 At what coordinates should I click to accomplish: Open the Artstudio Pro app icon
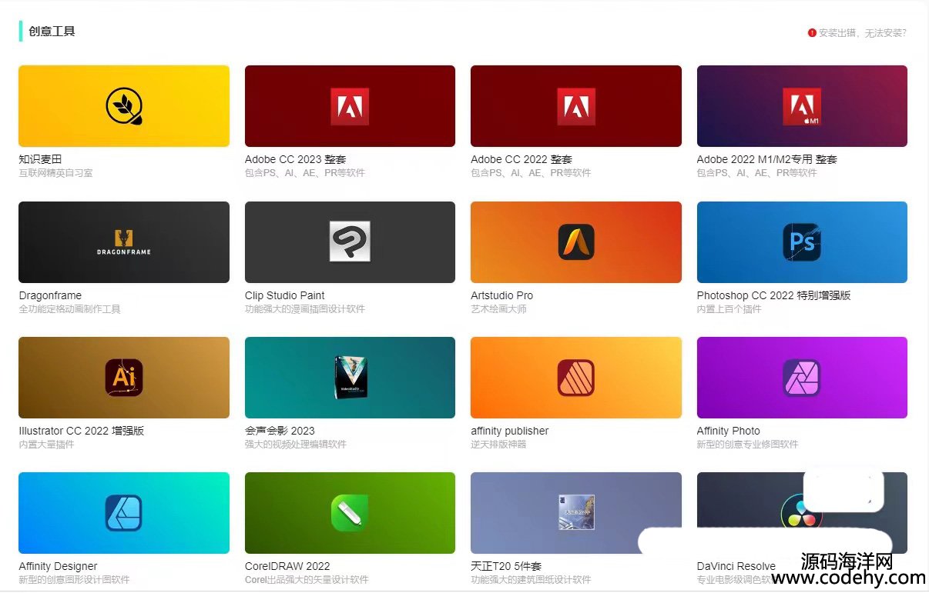(576, 242)
